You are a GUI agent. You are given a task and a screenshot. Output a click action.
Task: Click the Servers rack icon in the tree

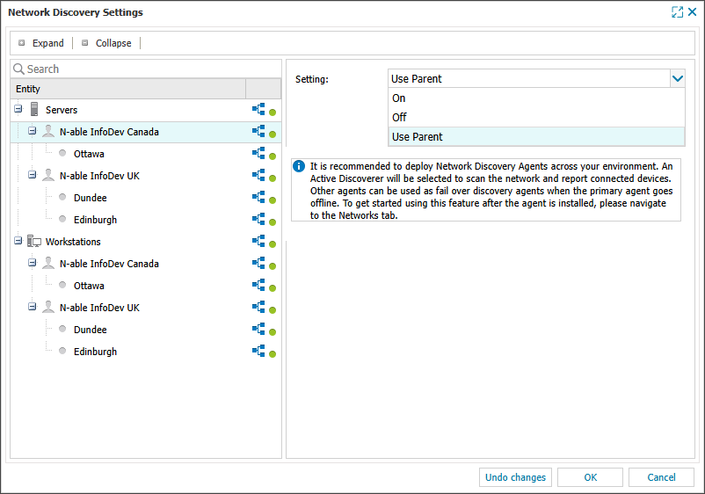[x=35, y=110]
